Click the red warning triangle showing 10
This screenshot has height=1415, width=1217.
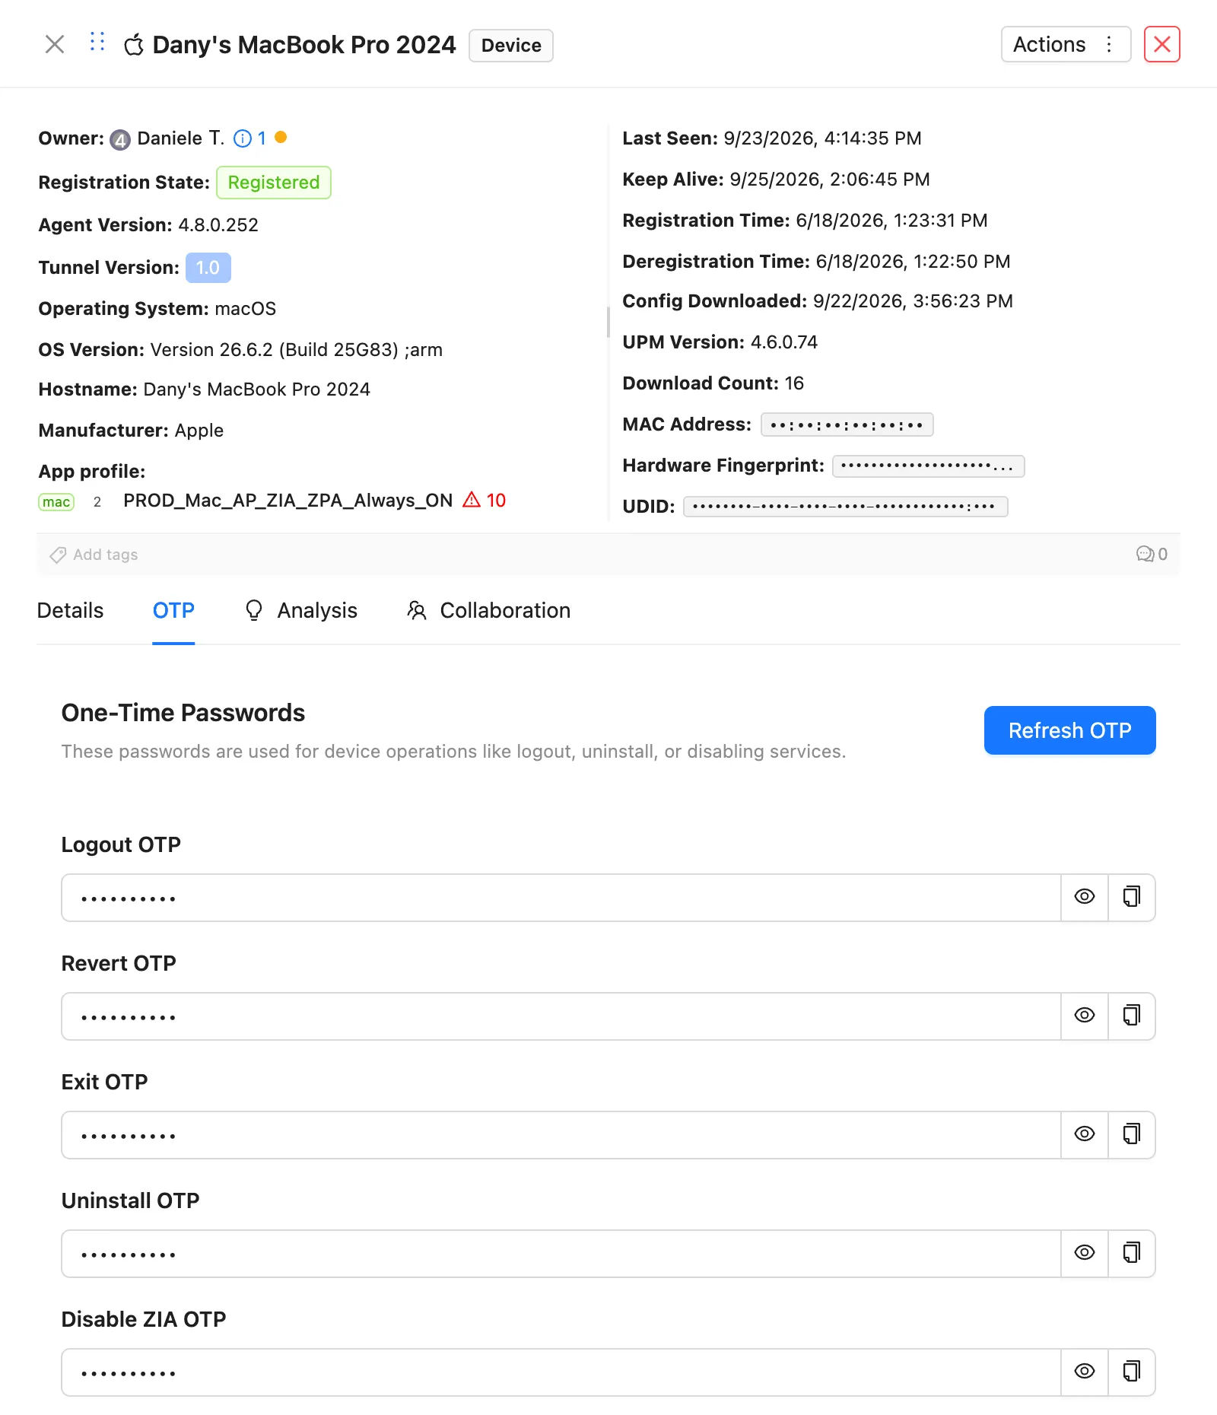484,500
